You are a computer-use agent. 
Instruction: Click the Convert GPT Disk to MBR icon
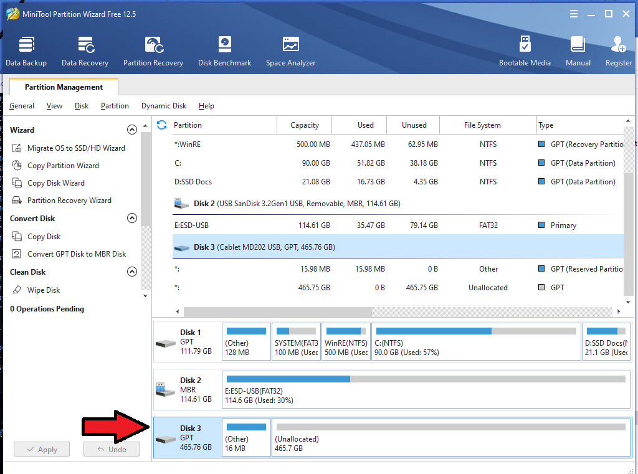17,254
